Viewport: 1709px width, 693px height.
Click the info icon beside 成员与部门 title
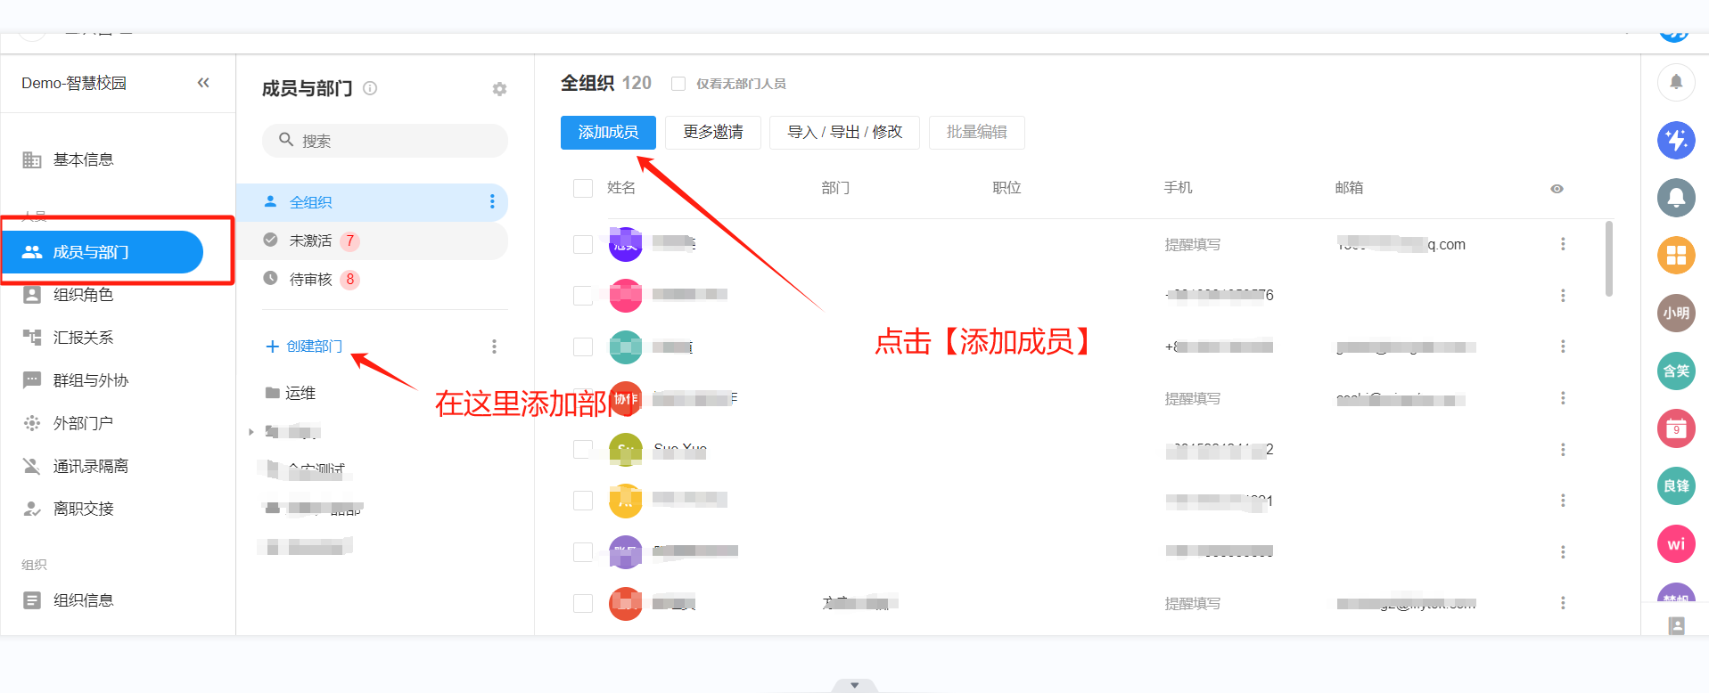pyautogui.click(x=370, y=88)
